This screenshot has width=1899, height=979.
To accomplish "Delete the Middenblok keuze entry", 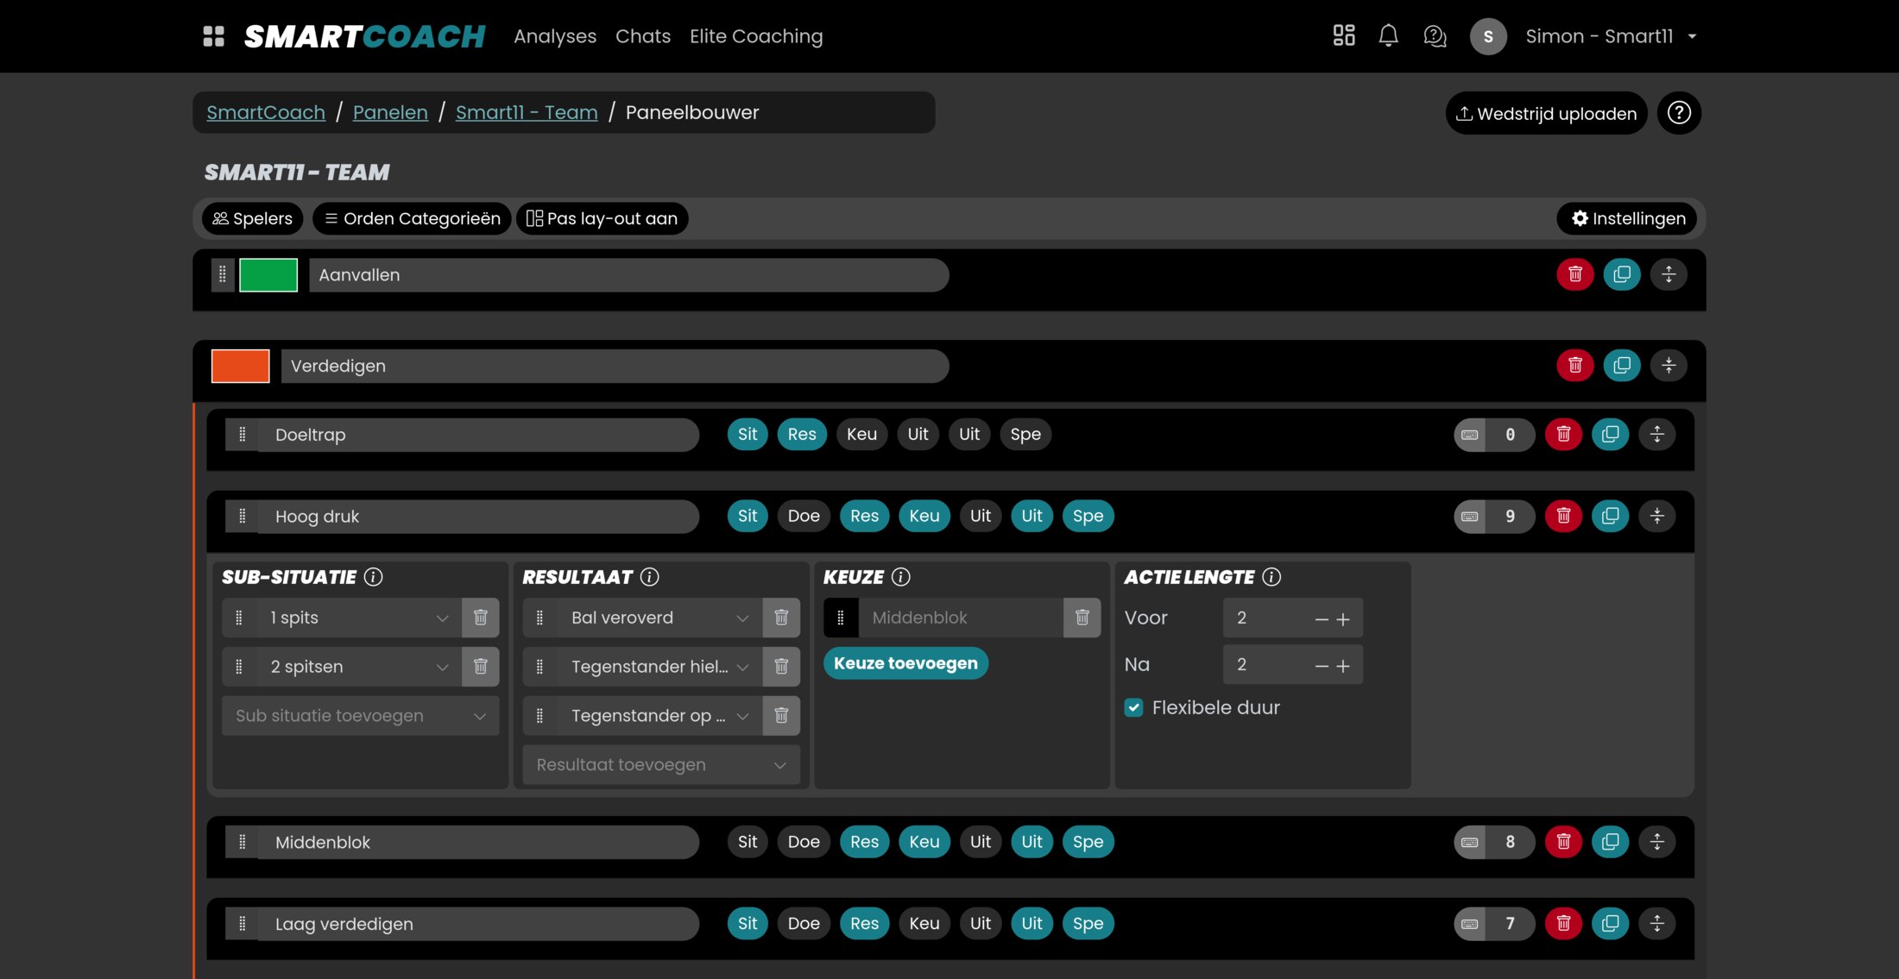I will [x=1082, y=618].
